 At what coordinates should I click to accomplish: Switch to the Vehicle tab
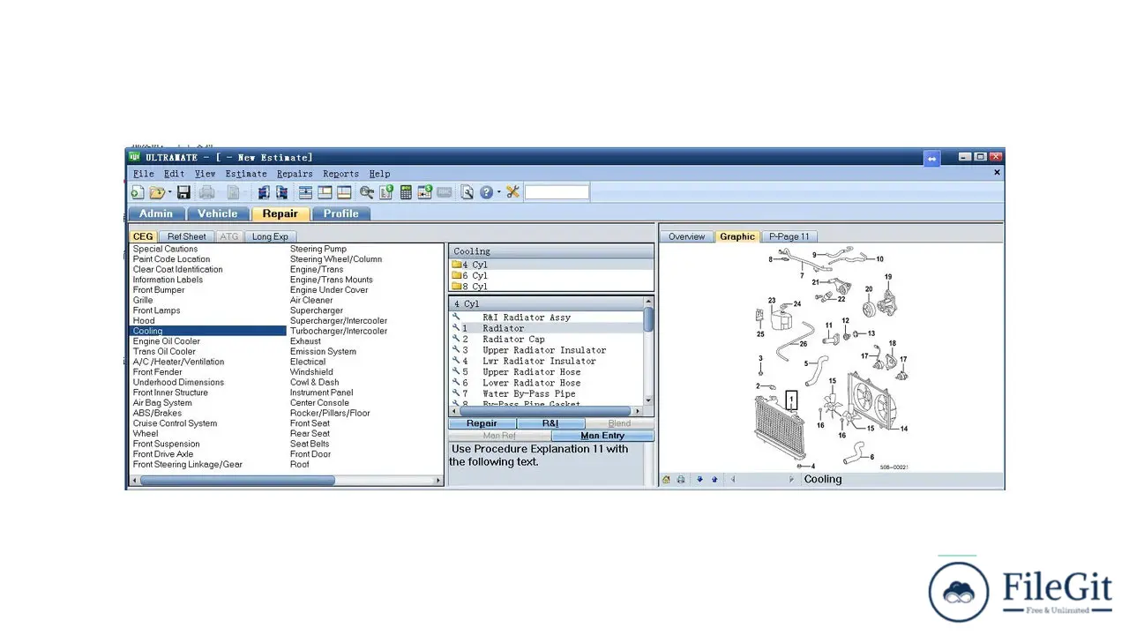click(x=218, y=213)
